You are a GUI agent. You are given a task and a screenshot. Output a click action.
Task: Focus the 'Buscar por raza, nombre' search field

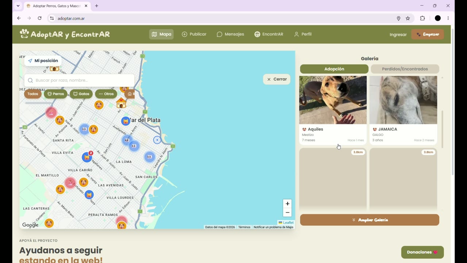tap(80, 80)
